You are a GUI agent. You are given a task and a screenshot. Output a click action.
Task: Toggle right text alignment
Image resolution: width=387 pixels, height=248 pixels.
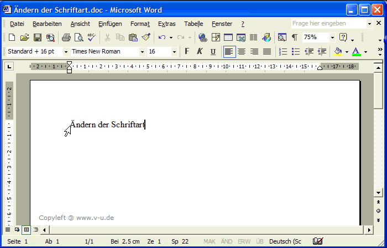coord(254,52)
